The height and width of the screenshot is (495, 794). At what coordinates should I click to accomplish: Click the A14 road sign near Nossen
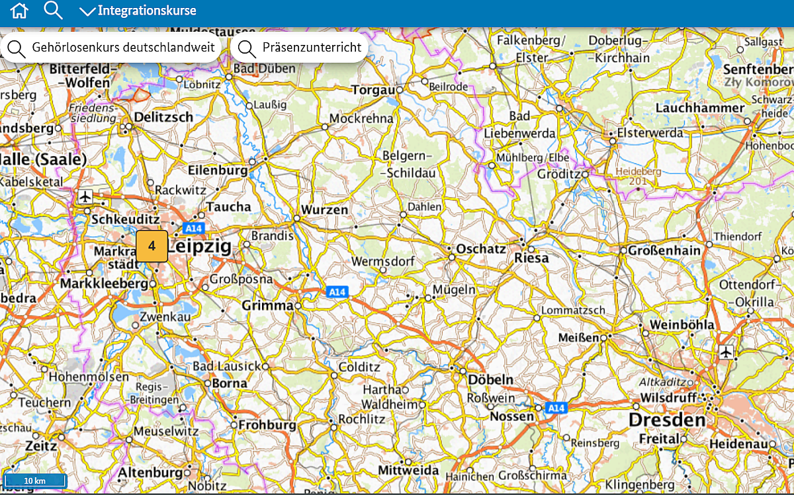[556, 408]
